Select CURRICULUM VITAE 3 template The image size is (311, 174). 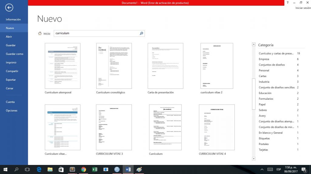tap(114, 127)
